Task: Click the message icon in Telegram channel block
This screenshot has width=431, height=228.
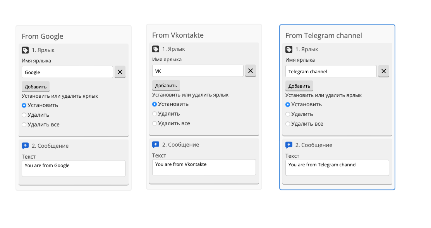Action: 289,145
